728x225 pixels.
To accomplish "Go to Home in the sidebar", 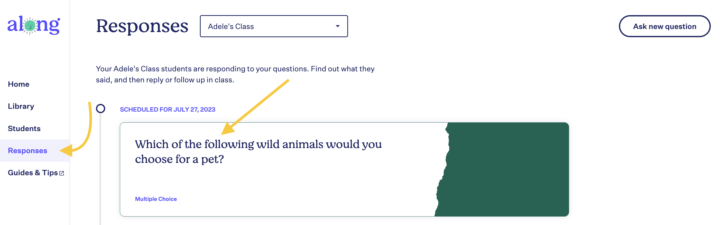I will click(x=19, y=84).
